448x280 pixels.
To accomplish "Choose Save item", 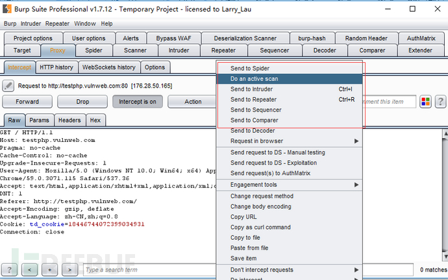I will click(289, 259).
